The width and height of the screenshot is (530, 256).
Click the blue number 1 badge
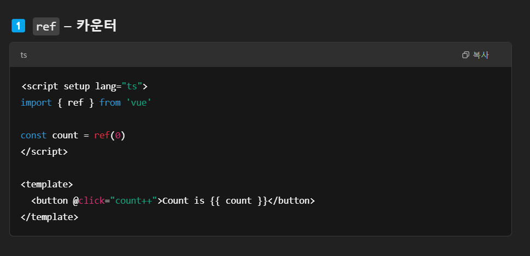[x=18, y=26]
